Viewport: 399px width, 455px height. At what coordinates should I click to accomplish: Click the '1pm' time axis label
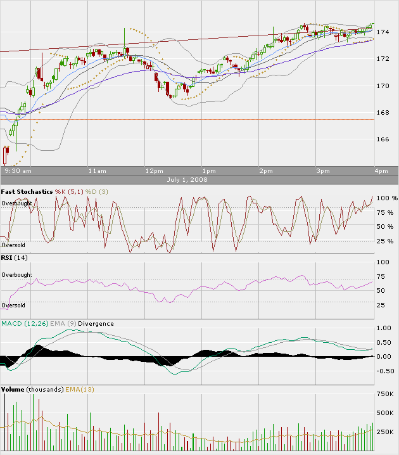click(x=209, y=171)
